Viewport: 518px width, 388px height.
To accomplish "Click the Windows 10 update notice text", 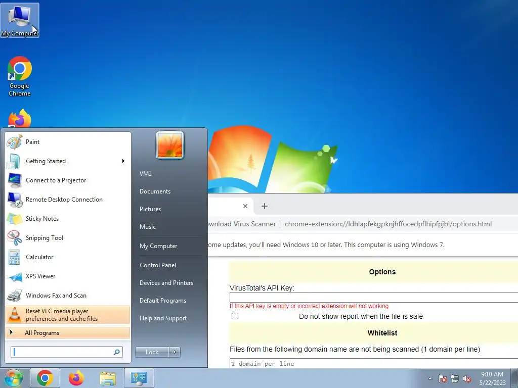I will pos(326,245).
